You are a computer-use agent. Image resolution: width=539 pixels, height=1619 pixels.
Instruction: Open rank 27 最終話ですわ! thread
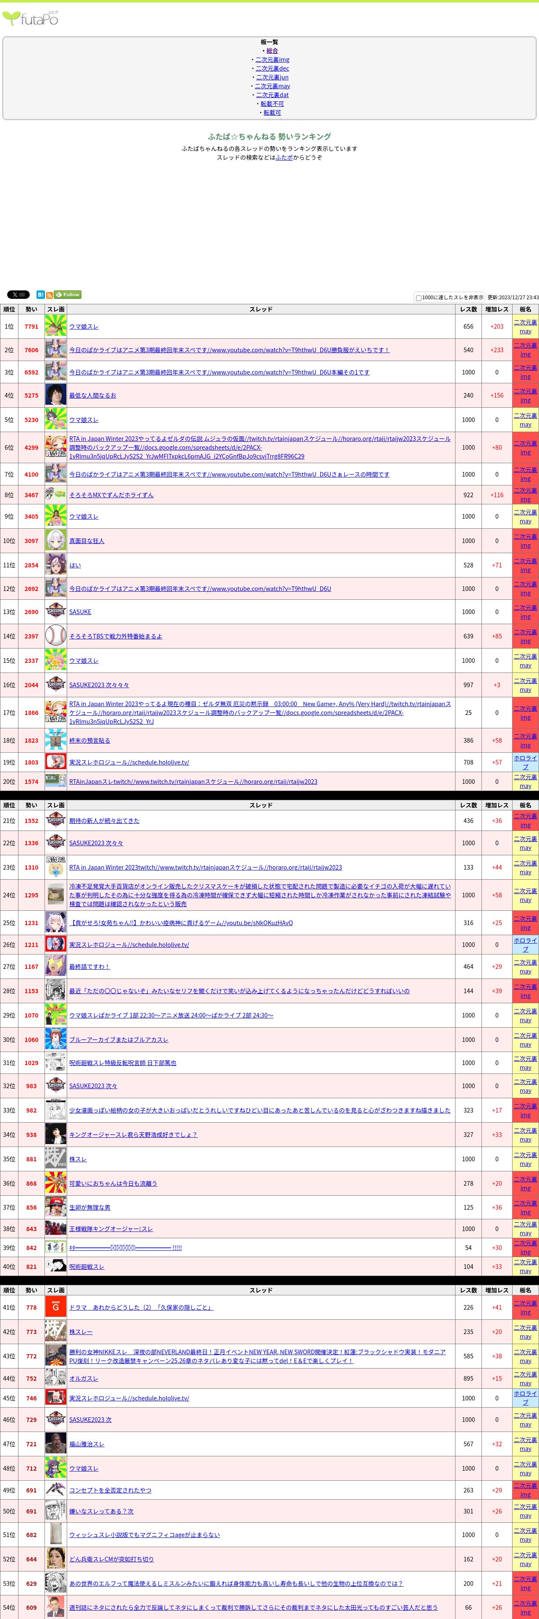click(89, 967)
